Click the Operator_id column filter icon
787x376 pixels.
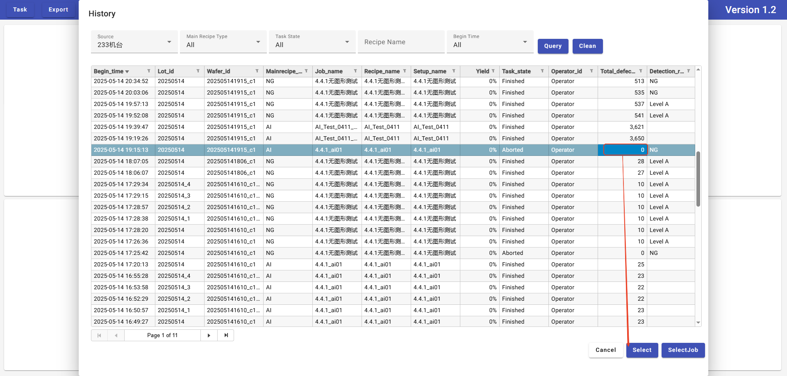tap(591, 71)
